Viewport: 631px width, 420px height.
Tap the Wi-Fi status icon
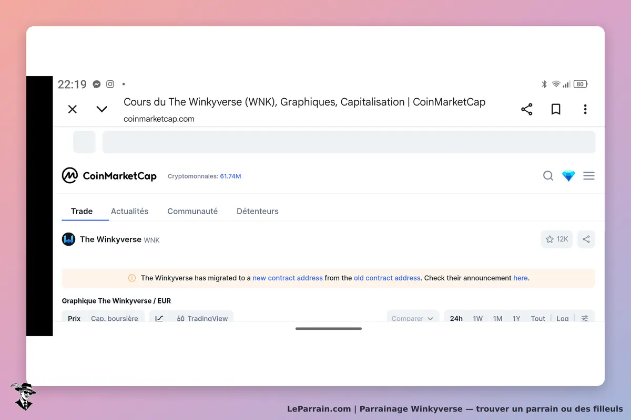[x=556, y=84]
